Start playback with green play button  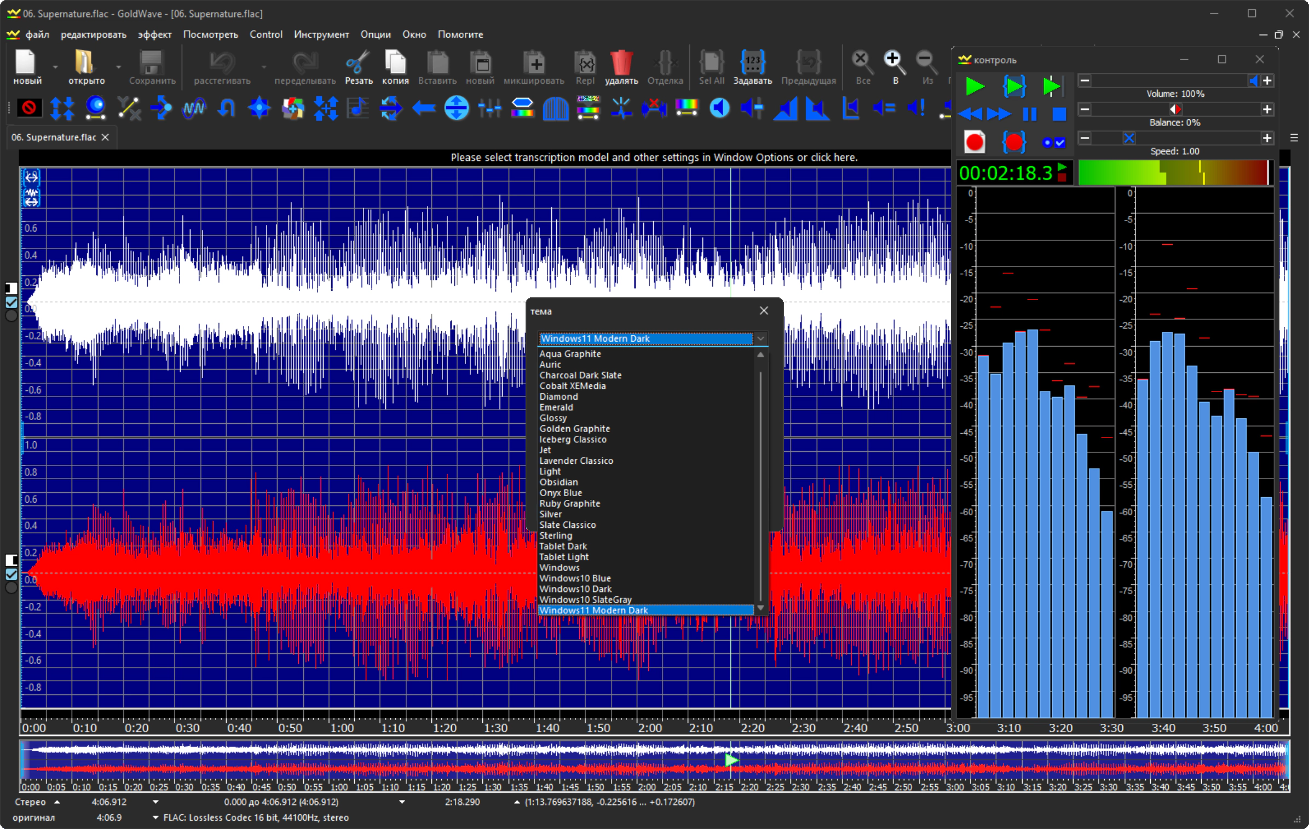click(x=975, y=87)
